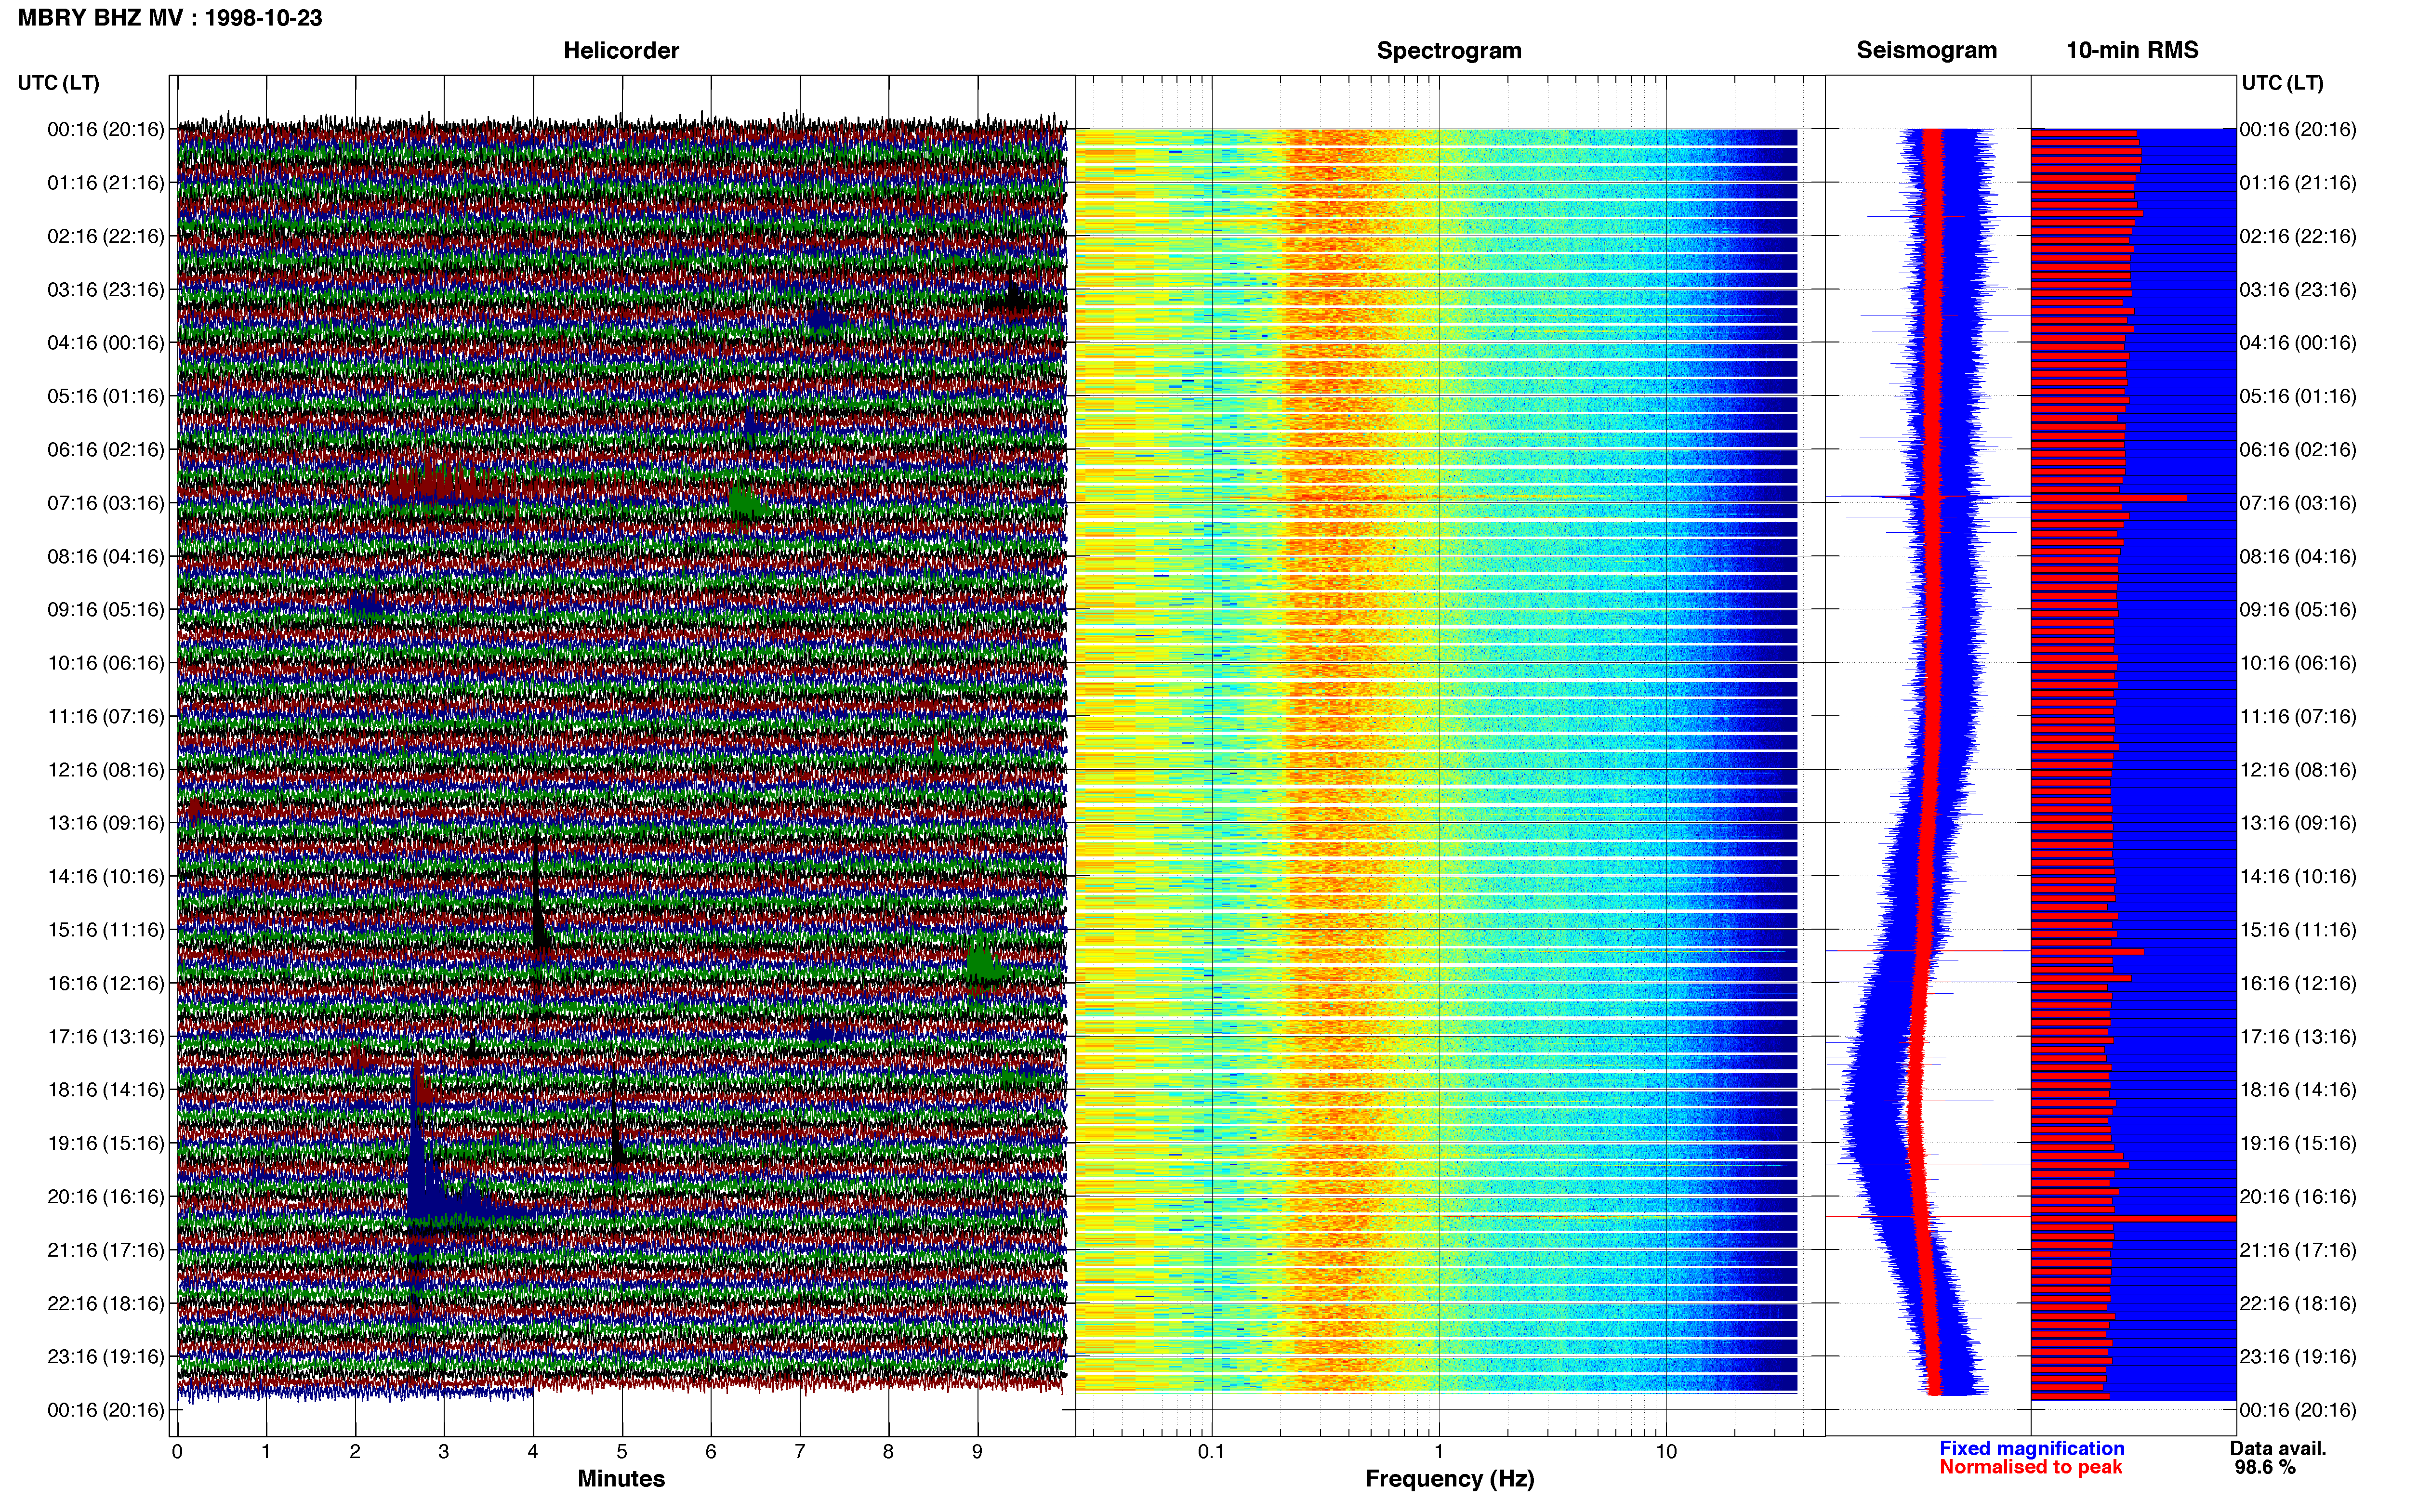Click '20:16 (16:16)' on the helicorder time axis
Image resolution: width=2418 pixels, height=1512 pixels.
tap(106, 1197)
